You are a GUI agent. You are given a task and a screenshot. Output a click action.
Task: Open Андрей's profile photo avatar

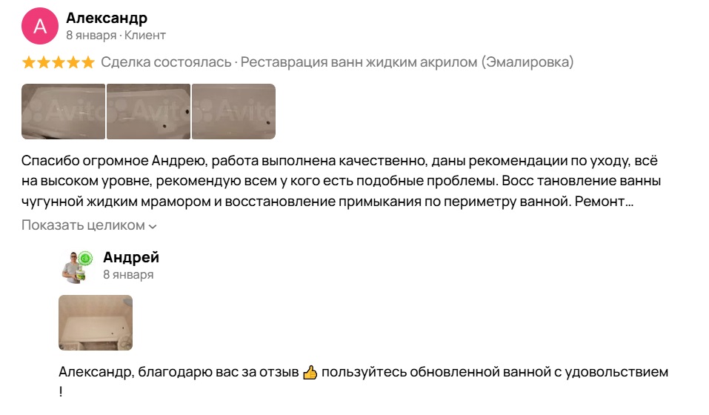pos(74,268)
